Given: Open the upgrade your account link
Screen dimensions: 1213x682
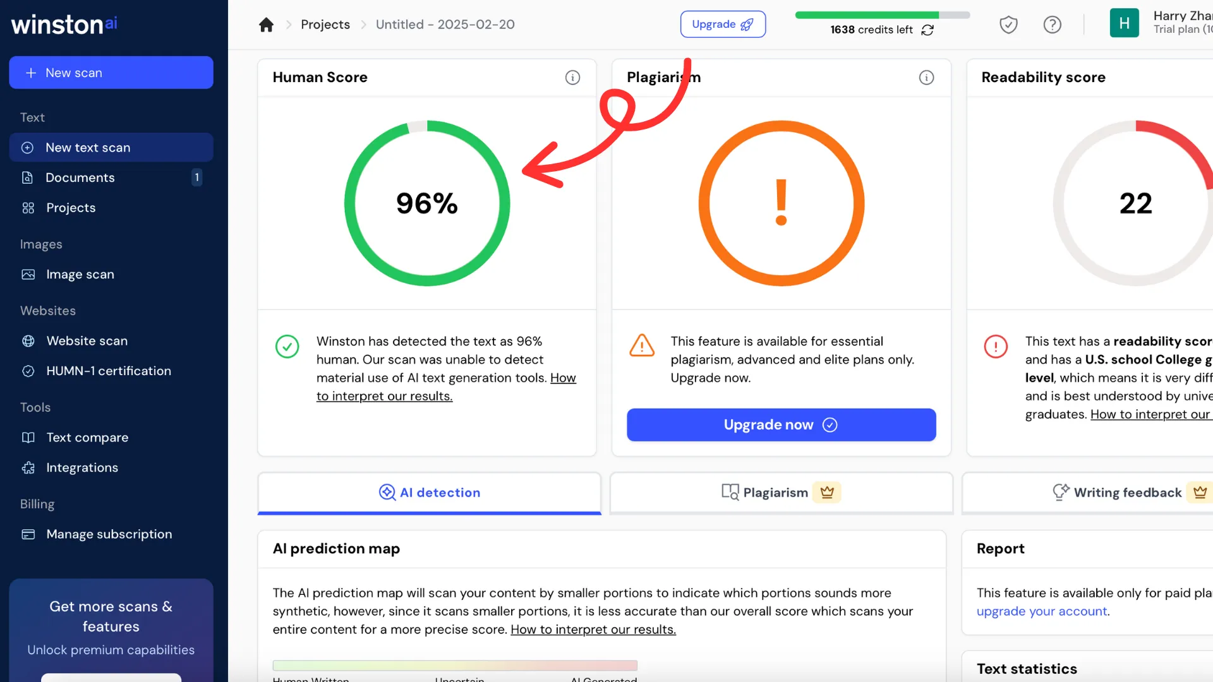Looking at the screenshot, I should [1042, 611].
